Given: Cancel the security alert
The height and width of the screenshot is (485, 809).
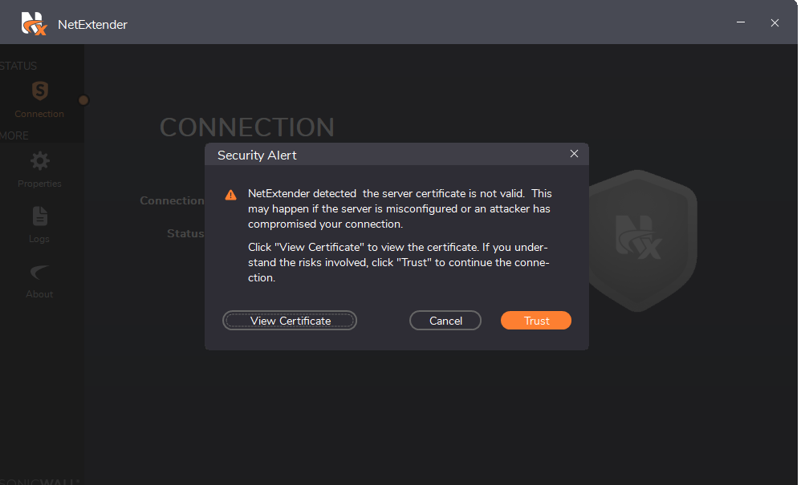Looking at the screenshot, I should tap(445, 321).
